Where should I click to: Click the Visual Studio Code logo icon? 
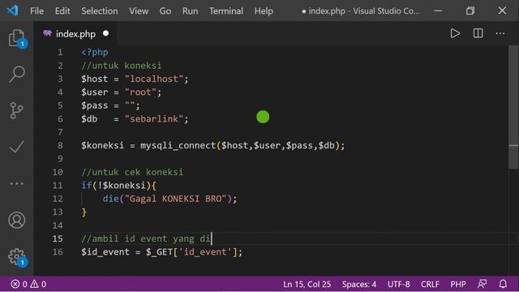pyautogui.click(x=13, y=11)
